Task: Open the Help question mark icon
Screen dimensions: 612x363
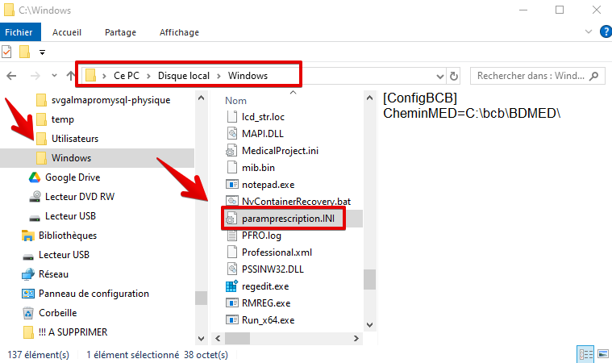Action: coord(606,31)
